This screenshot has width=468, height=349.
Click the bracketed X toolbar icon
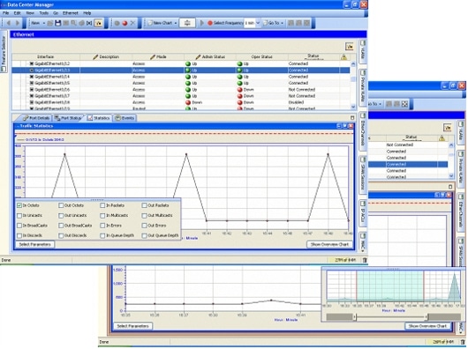point(89,23)
